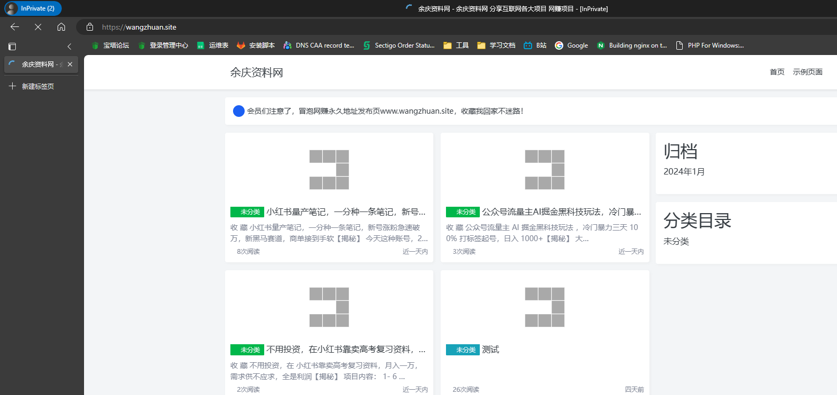This screenshot has width=837, height=395.
Task: Click the address bar URL
Action: tap(139, 27)
